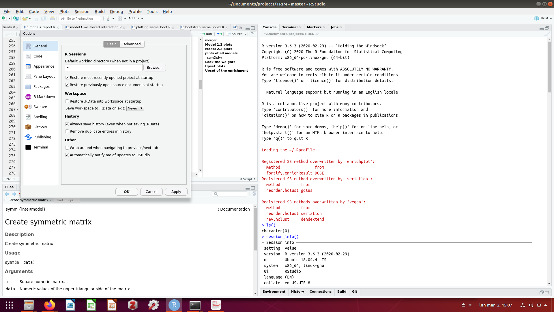Check Remove duplicate entries in history

click(x=67, y=131)
